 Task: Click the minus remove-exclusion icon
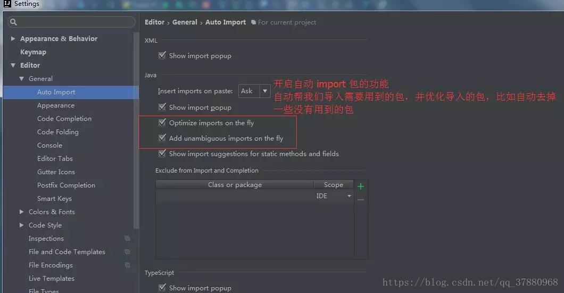[361, 200]
